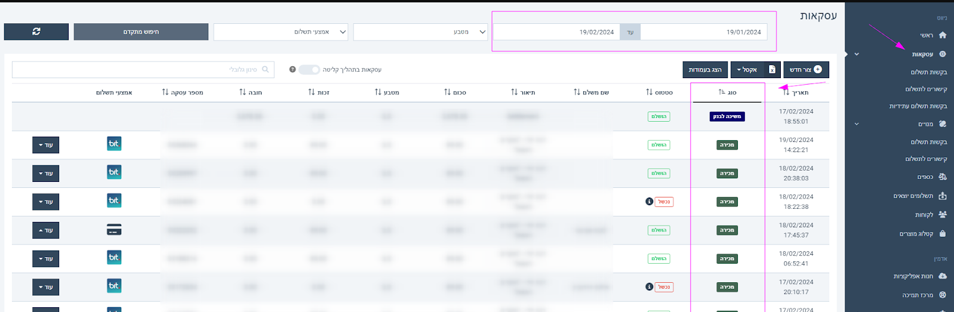Click the חיפוש מתקדם button

(x=141, y=32)
